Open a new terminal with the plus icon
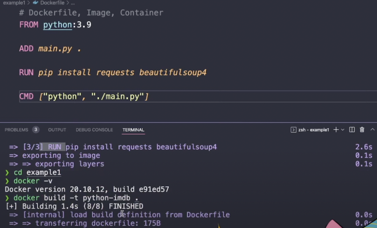This screenshot has height=228, width=377. tap(336, 130)
